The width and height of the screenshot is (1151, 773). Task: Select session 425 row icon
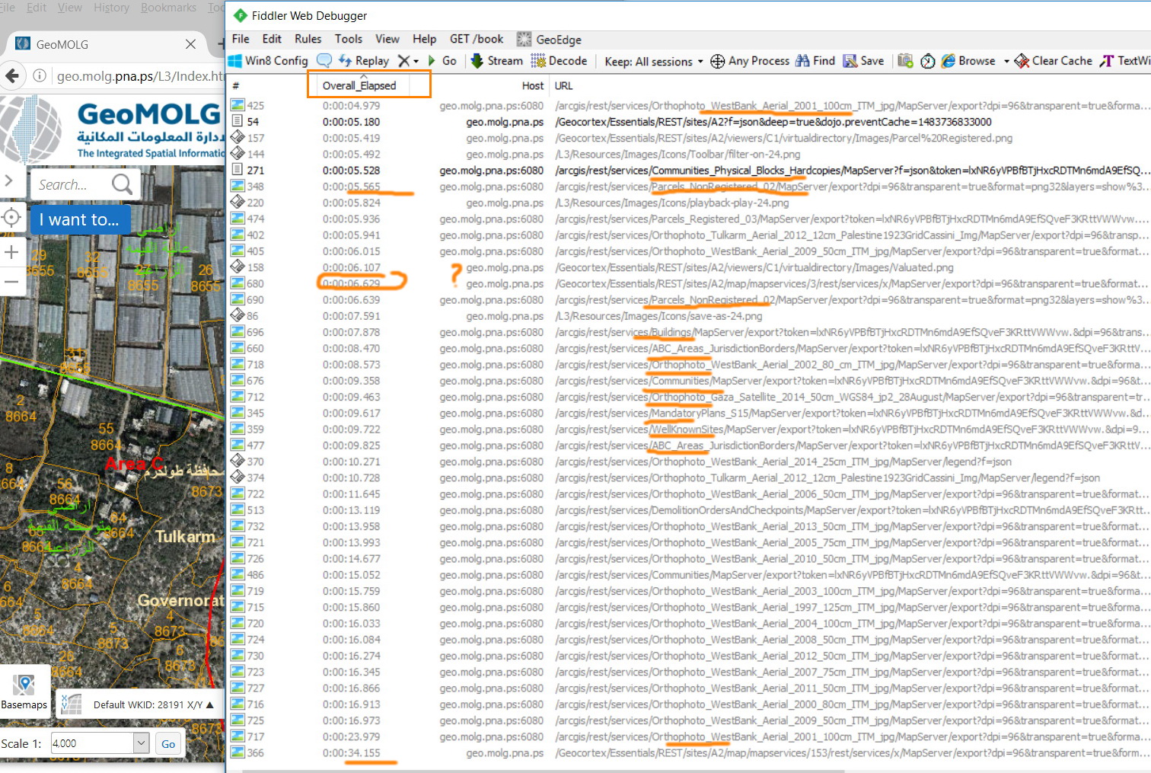click(238, 106)
